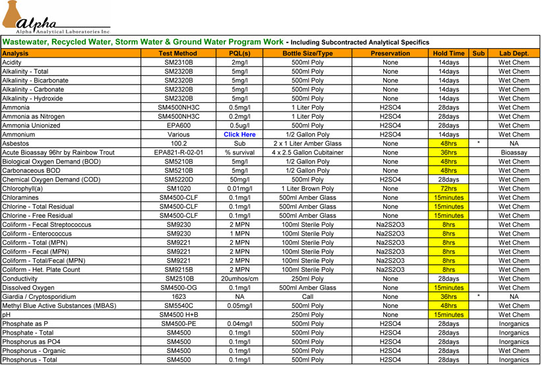Select the 'Ammonium' analysis cell
The height and width of the screenshot is (365, 541).
pos(71,135)
